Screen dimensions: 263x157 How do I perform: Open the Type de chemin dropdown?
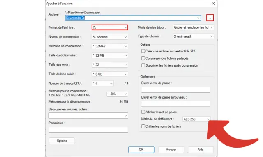tap(193, 36)
